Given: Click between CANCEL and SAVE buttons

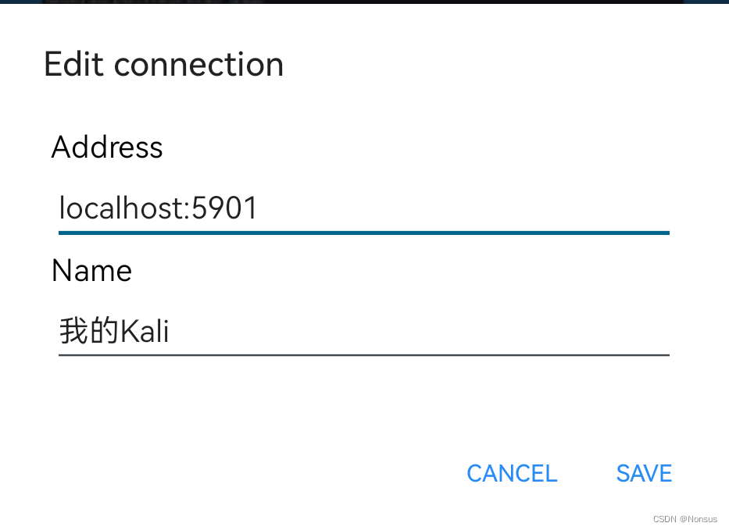Looking at the screenshot, I should (x=586, y=473).
